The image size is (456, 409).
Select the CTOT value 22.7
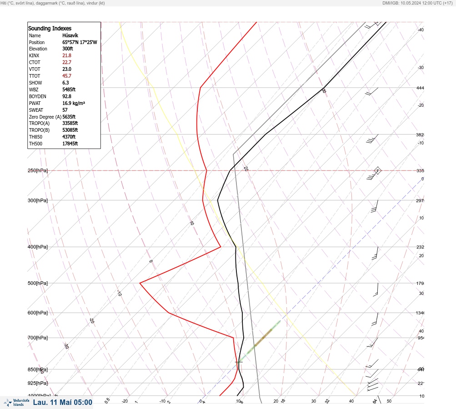66,62
